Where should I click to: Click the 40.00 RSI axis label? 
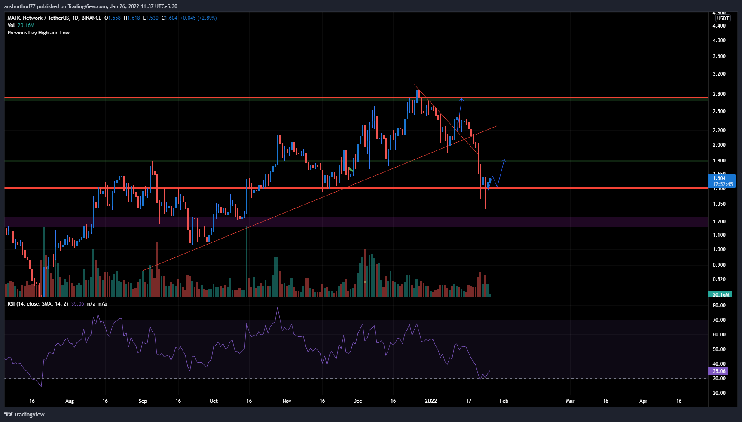click(719, 364)
